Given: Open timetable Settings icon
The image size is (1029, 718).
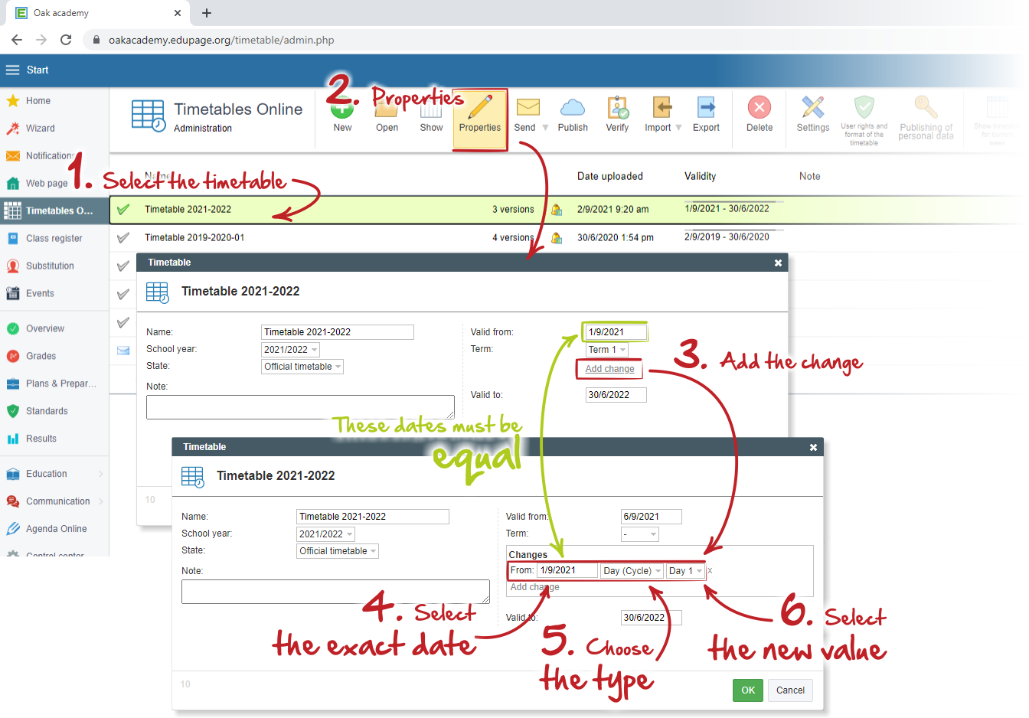Looking at the screenshot, I should 813,107.
